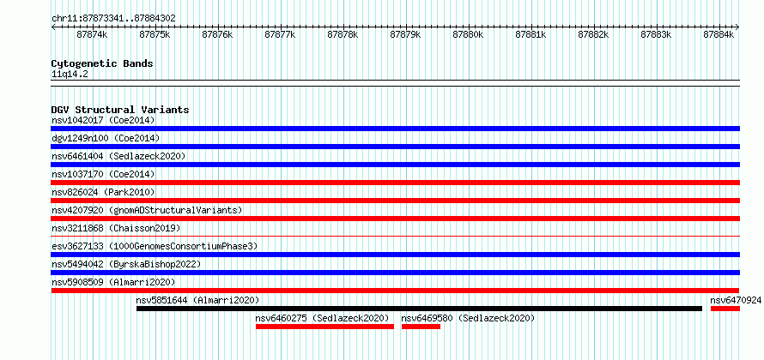Screen dimensions: 764x360
Task: Select the 87880k ruler position
Action: click(469, 35)
